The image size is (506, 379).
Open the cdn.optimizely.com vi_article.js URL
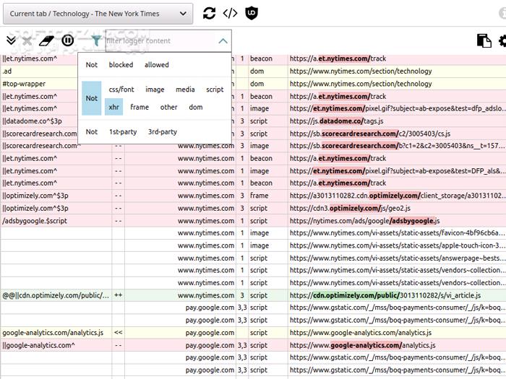click(385, 295)
